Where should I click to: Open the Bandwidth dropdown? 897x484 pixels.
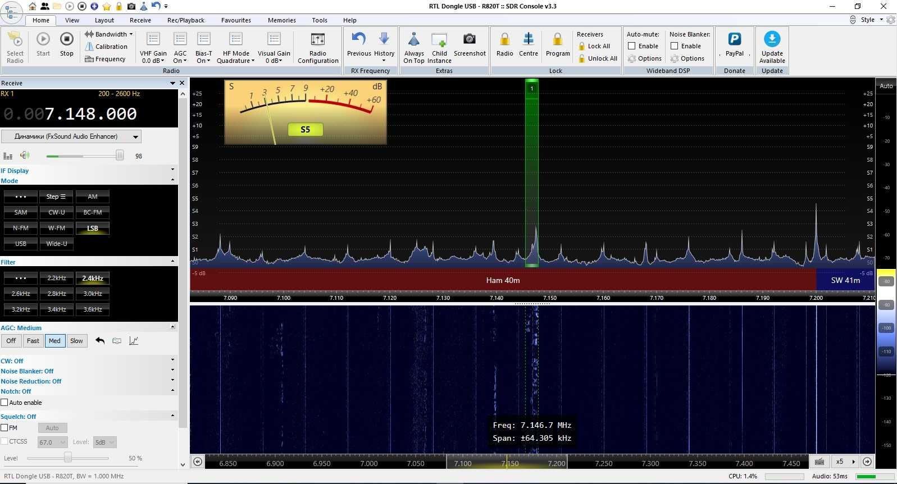[109, 34]
